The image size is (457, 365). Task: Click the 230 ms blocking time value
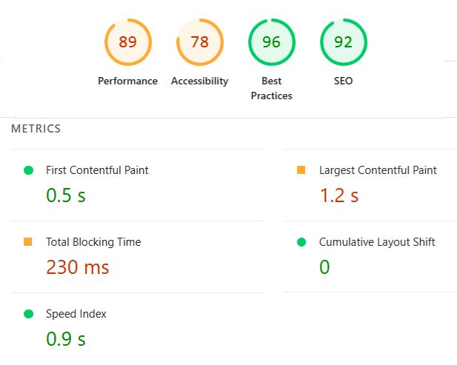(78, 267)
